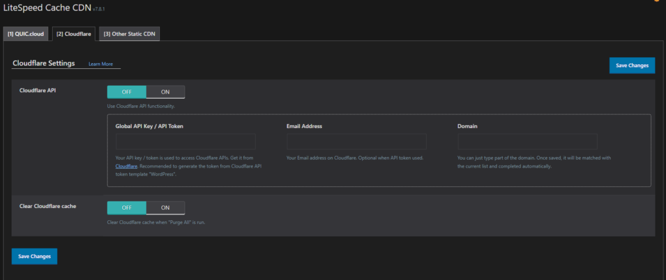Click the v7.8.1 version number
Viewport: 666px width, 280px height.
tap(99, 8)
